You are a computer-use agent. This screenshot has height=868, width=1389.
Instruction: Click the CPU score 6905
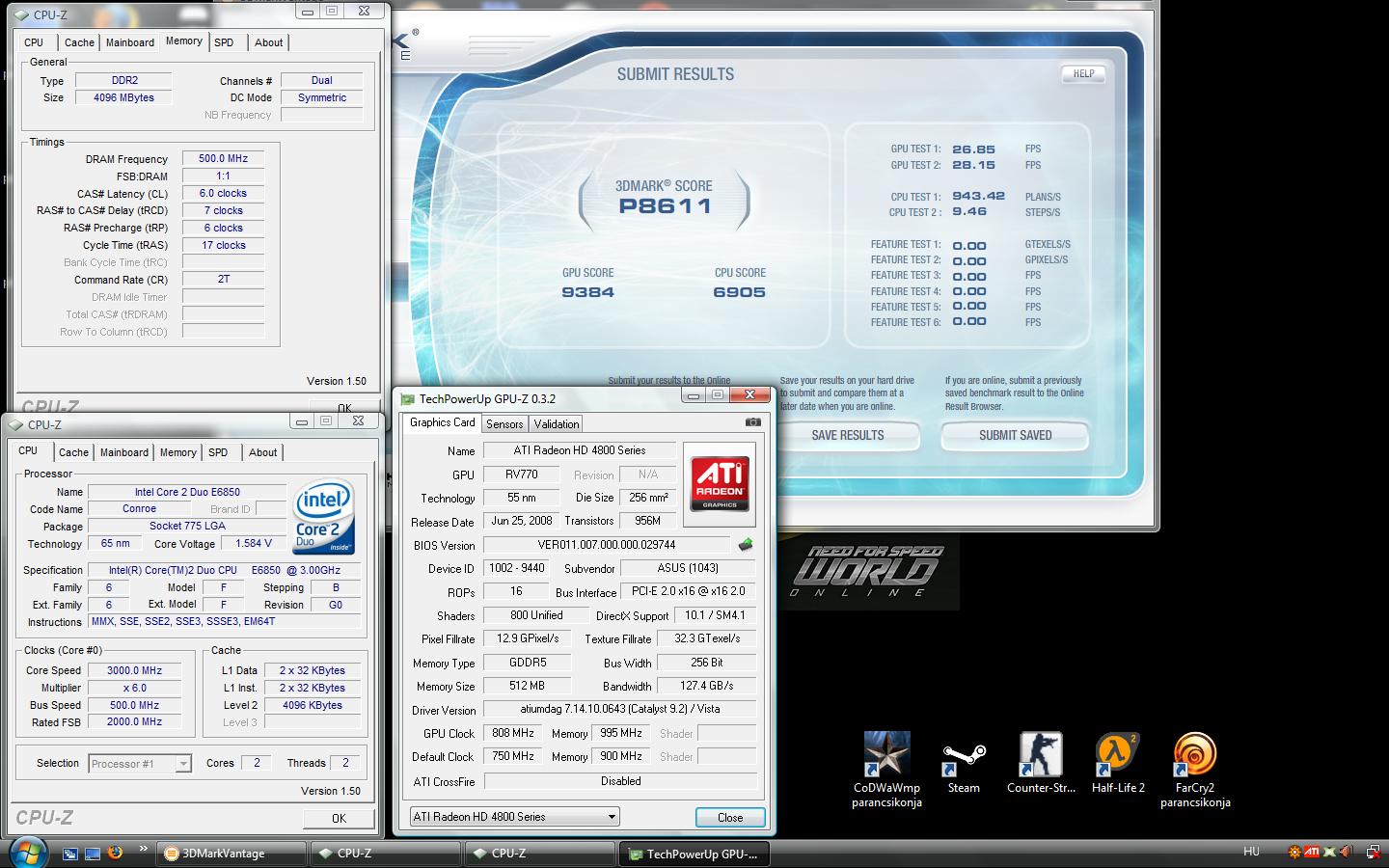click(x=740, y=292)
